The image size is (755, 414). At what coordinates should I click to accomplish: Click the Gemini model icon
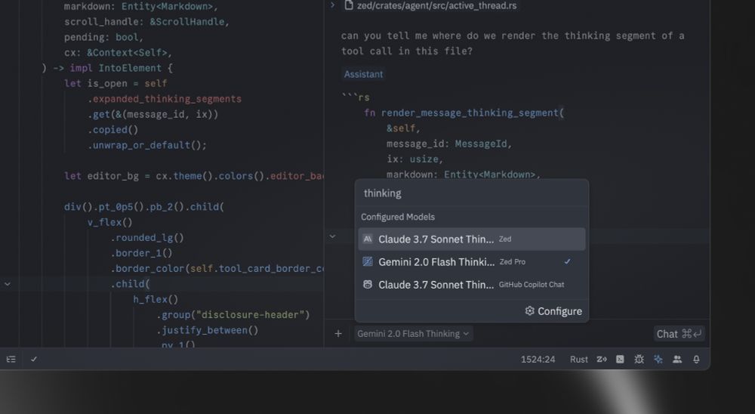coord(368,261)
